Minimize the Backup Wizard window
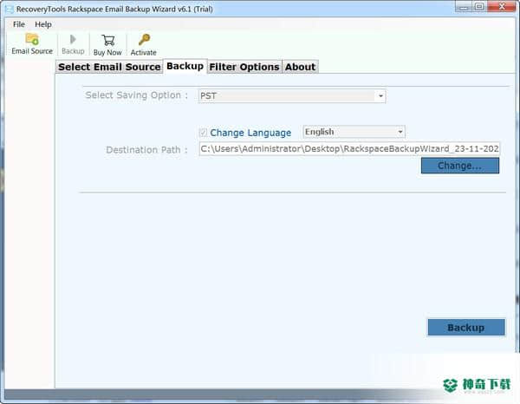The width and height of the screenshot is (520, 404). tap(464, 7)
